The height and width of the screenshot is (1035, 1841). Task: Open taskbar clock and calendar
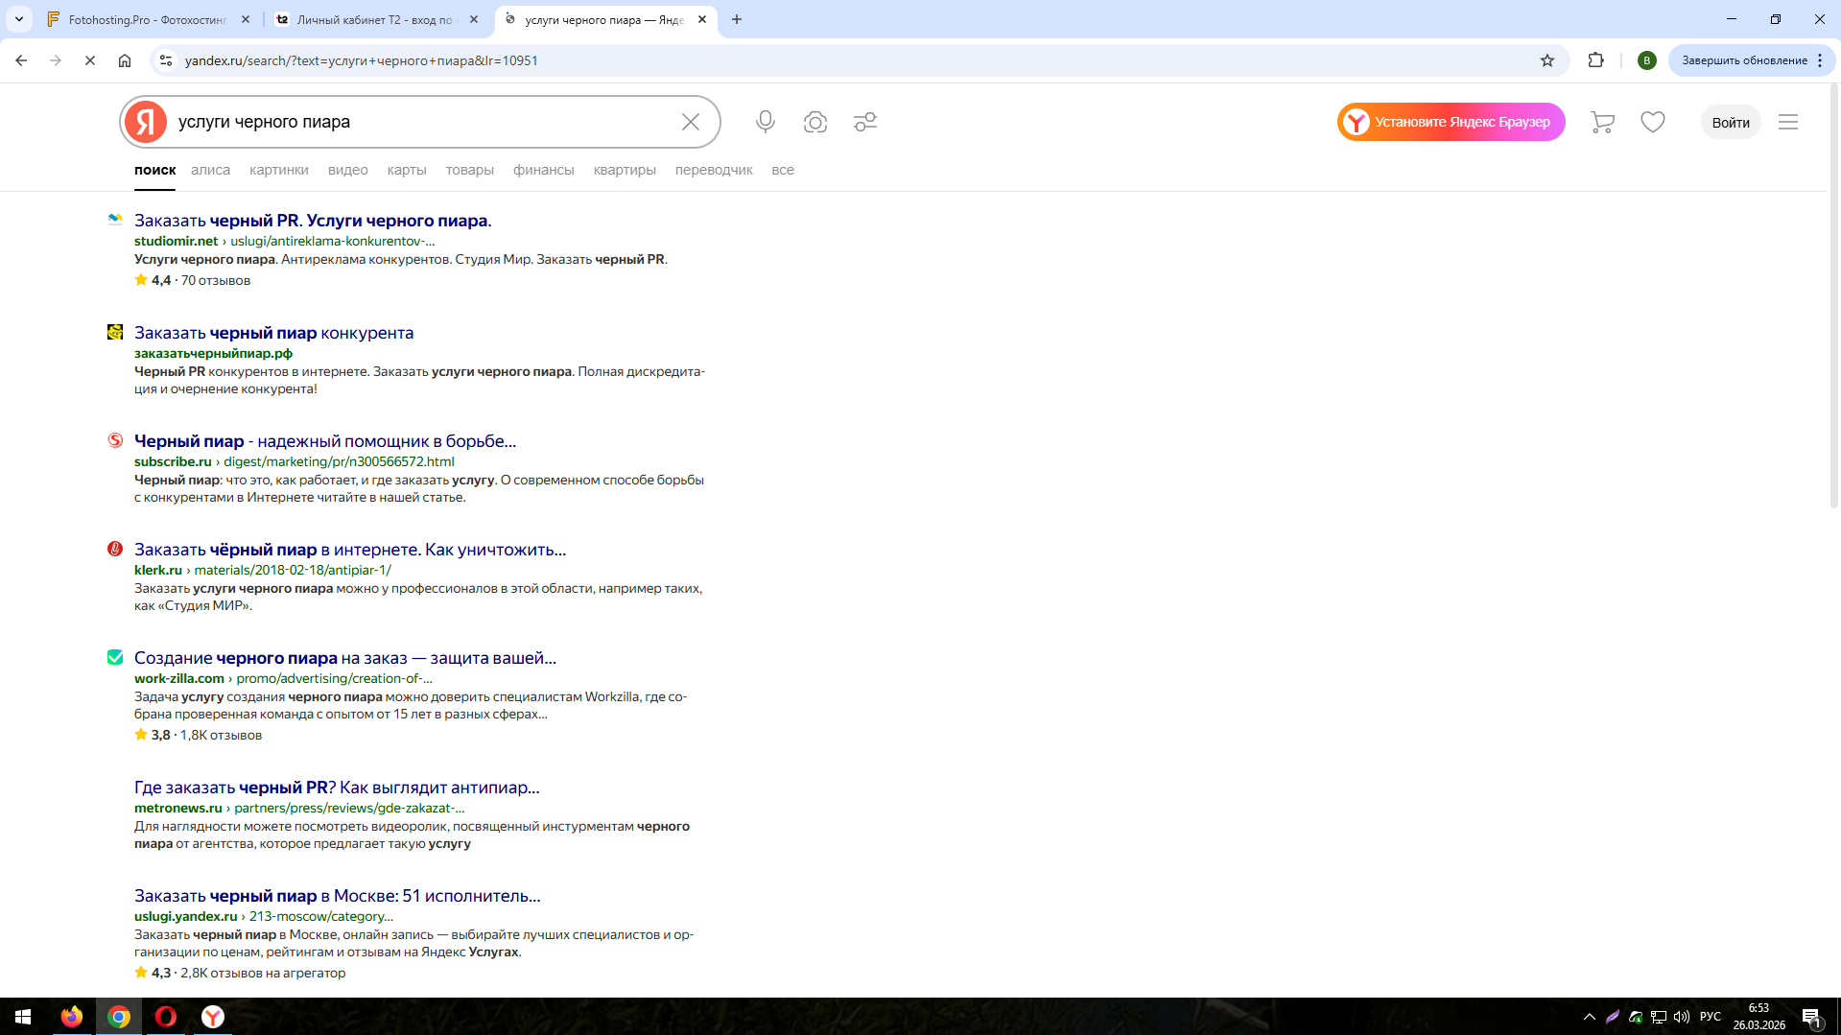(x=1758, y=1017)
